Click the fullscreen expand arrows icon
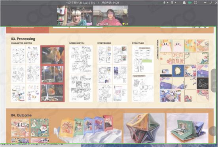Viewport: 218px width, 147px height. tap(210, 2)
